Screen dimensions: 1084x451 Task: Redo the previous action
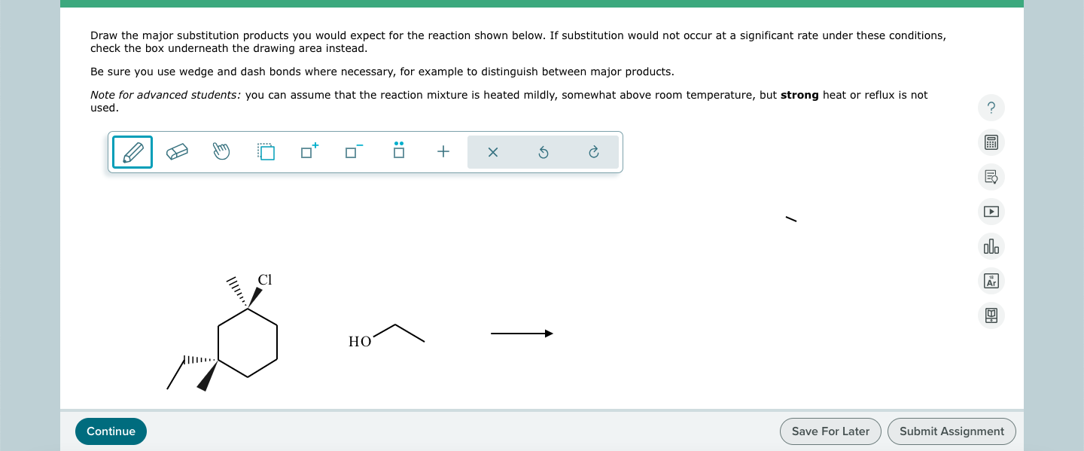tap(594, 151)
